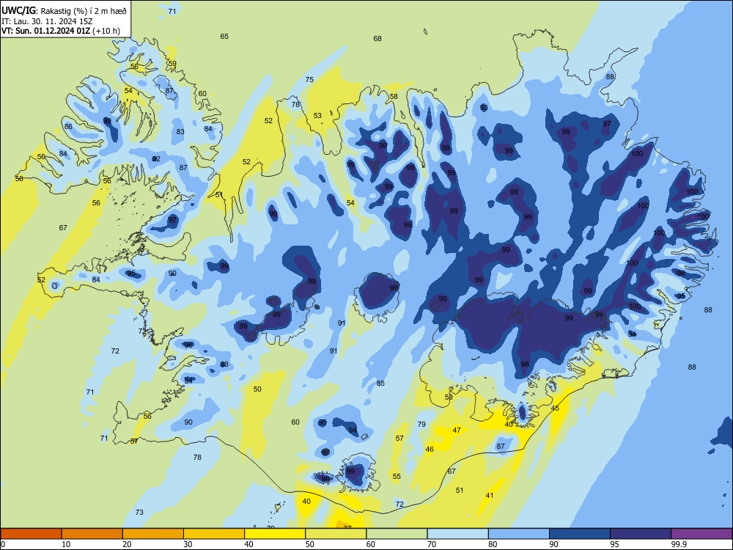
Task: Click the '30' legend scale label
Action: click(188, 544)
